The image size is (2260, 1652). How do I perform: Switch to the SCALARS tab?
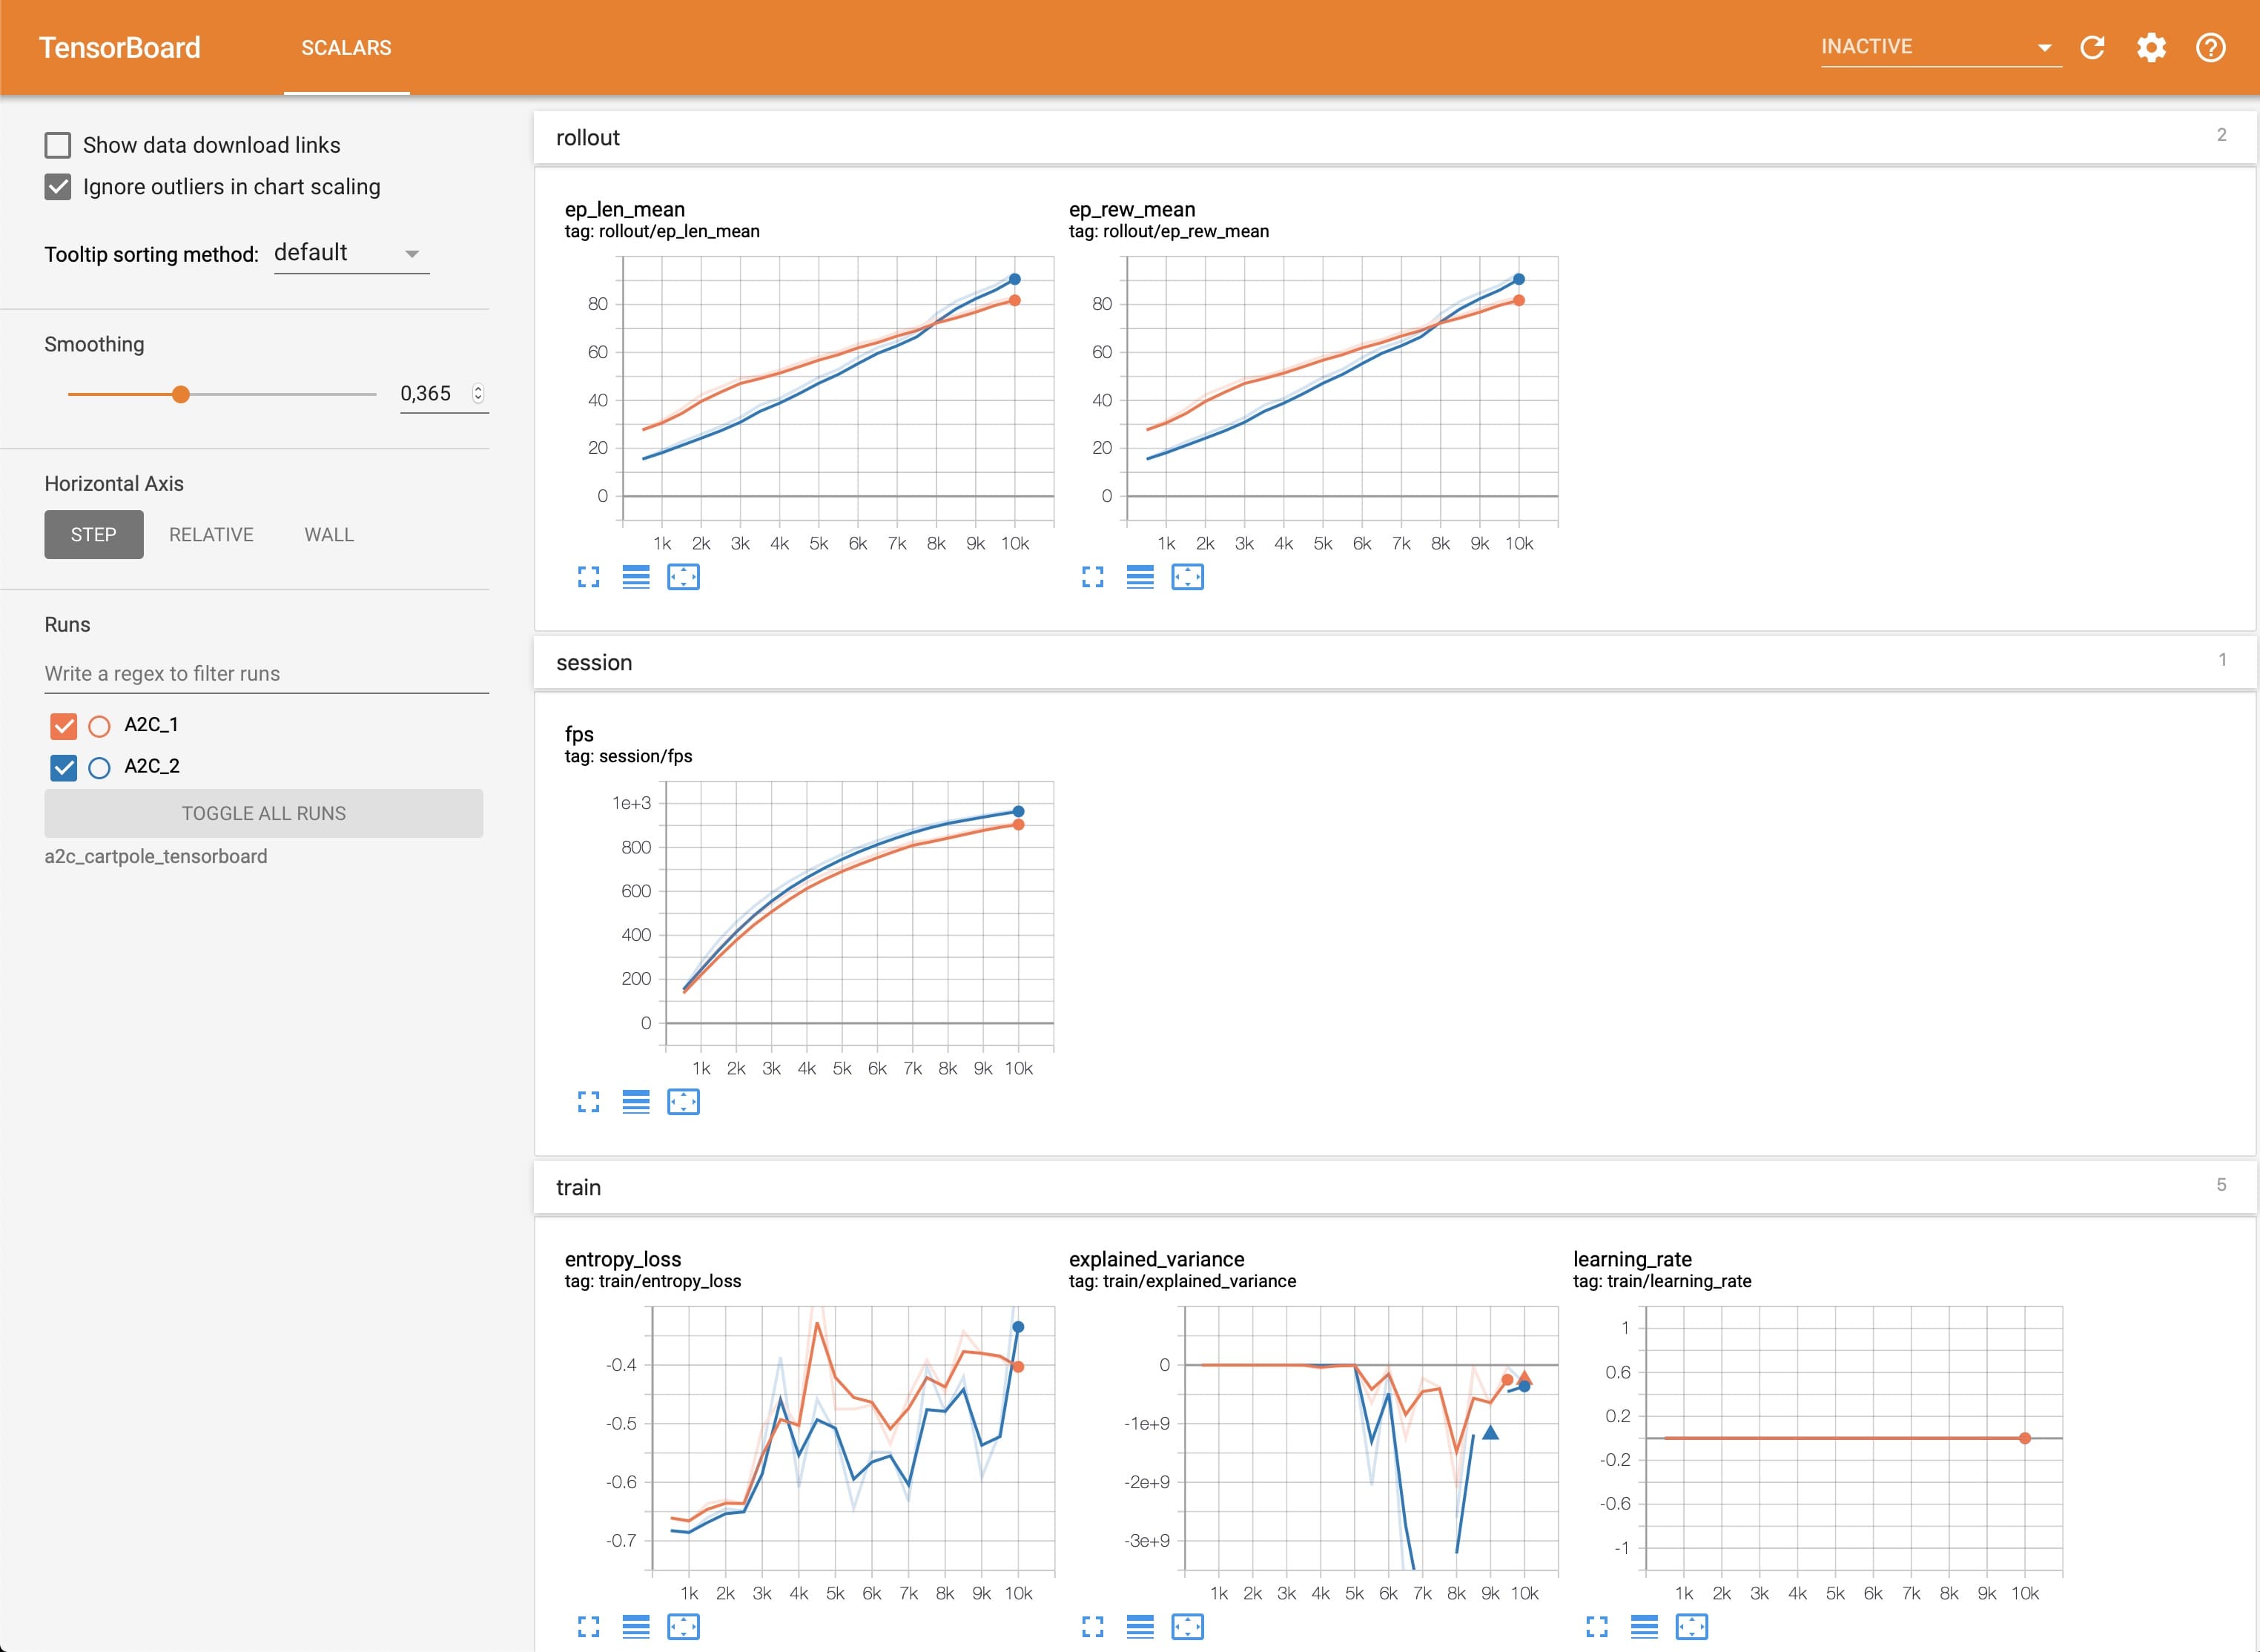[x=346, y=47]
